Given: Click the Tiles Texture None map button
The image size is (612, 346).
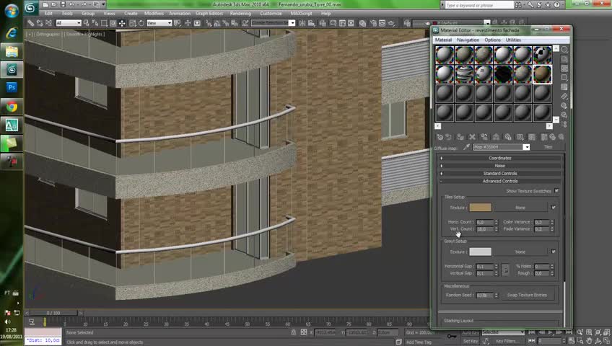Looking at the screenshot, I should [x=520, y=208].
